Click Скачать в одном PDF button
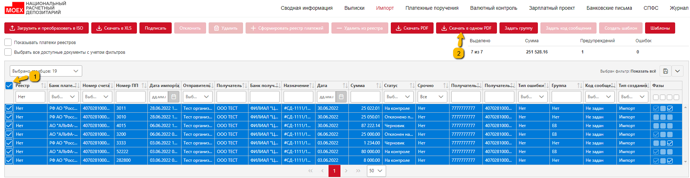Screen dimensions: 690x178 click(x=467, y=28)
